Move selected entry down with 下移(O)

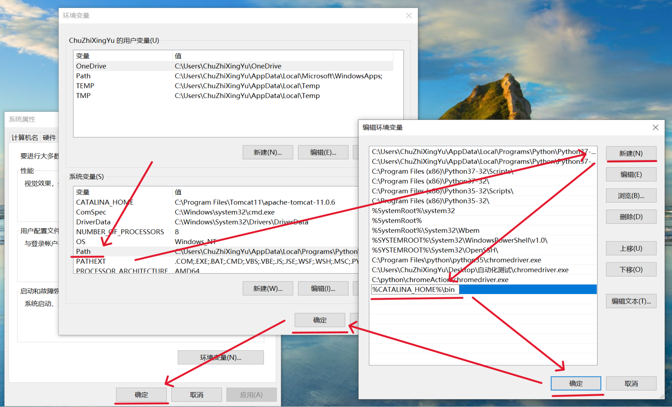tap(631, 269)
